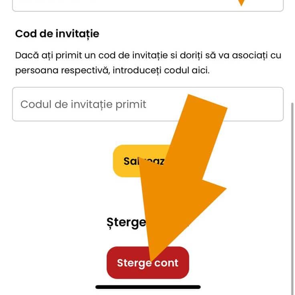This screenshot has height=295, width=295.
Task: Click the partially visible field at top
Action: [120, 5]
